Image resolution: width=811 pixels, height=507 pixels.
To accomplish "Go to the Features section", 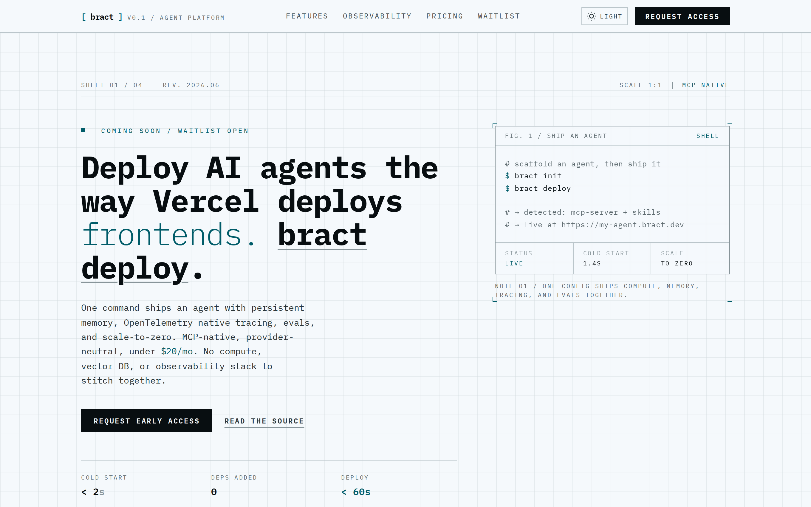I will click(x=307, y=16).
